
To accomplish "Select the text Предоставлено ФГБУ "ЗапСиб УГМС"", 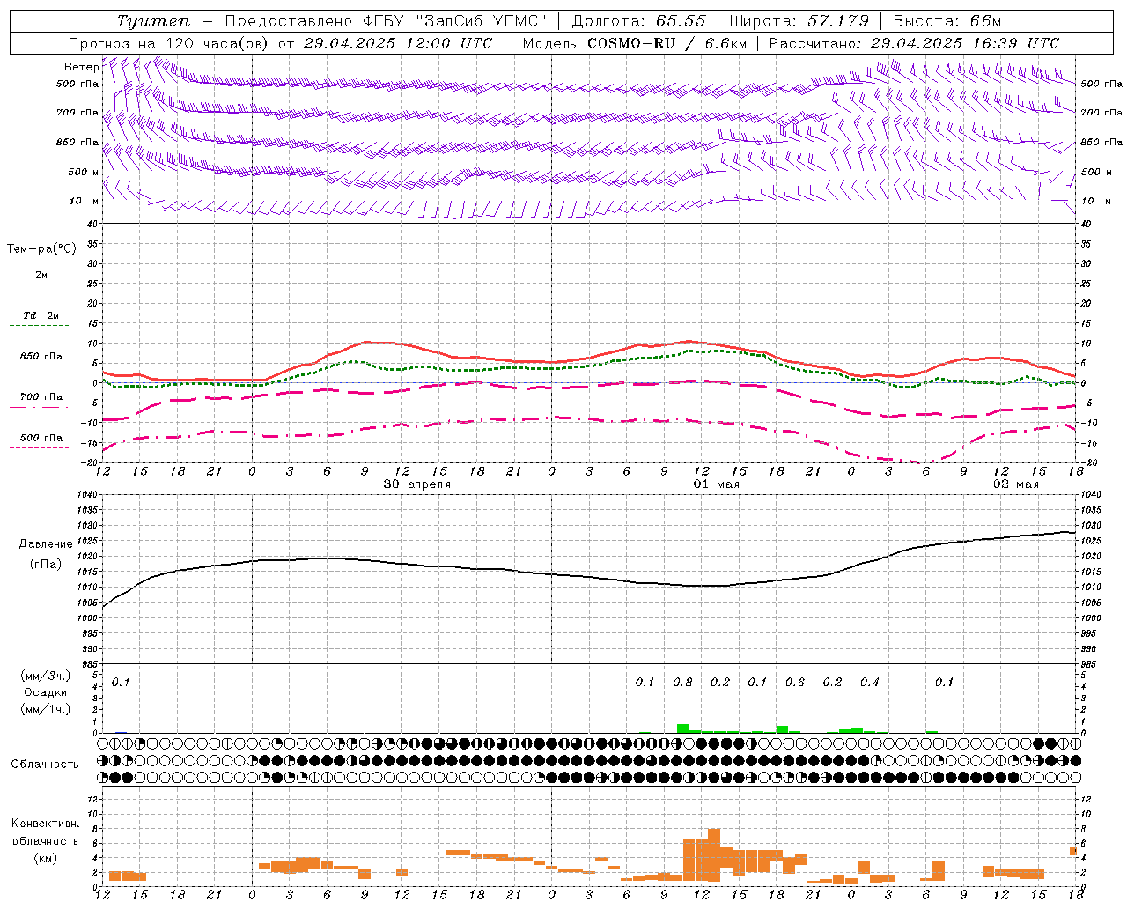I will click(x=386, y=21).
